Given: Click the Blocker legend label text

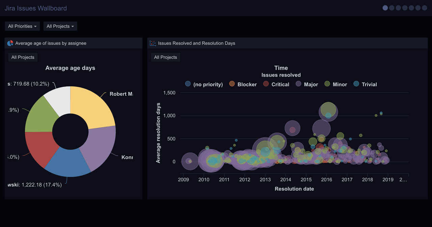Looking at the screenshot, I should [x=247, y=85].
